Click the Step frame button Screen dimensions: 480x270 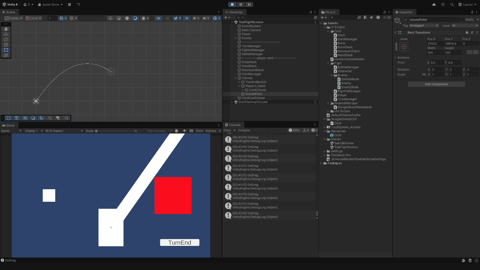pyautogui.click(x=249, y=4)
